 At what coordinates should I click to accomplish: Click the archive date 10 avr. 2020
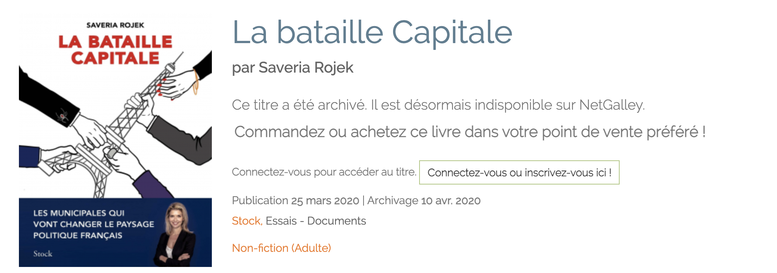[x=451, y=200]
